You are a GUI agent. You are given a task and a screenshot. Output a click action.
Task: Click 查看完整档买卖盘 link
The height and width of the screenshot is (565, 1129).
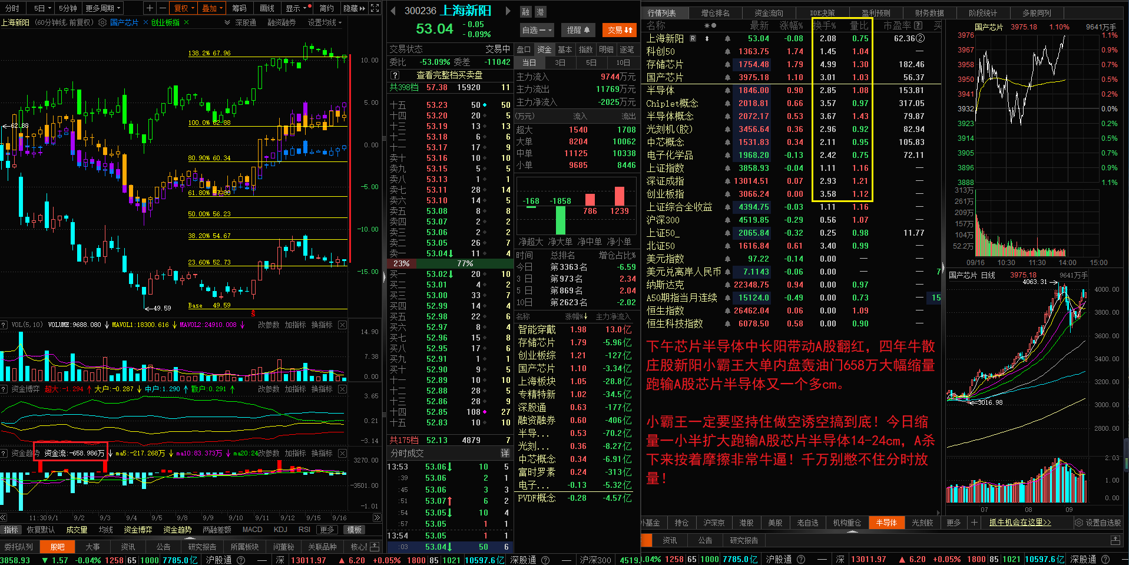click(x=449, y=75)
